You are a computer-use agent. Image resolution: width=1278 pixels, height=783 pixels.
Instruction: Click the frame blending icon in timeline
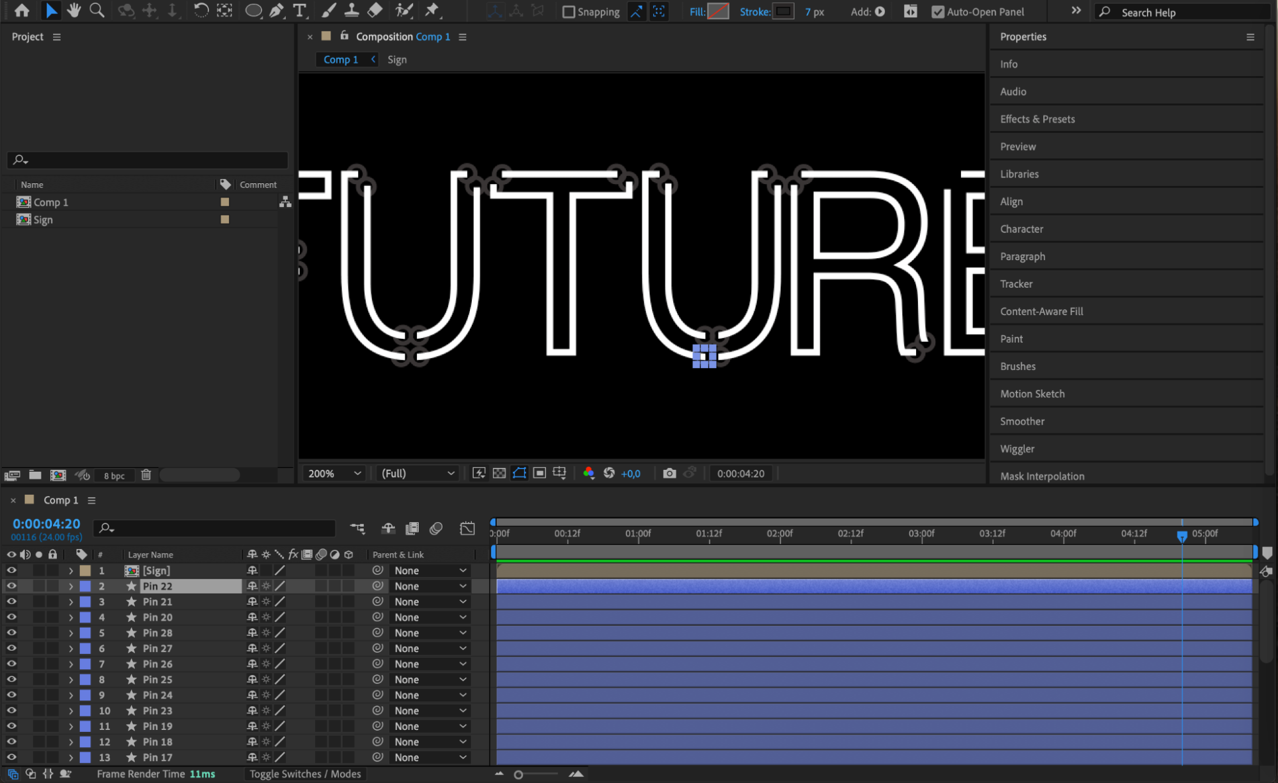(412, 528)
